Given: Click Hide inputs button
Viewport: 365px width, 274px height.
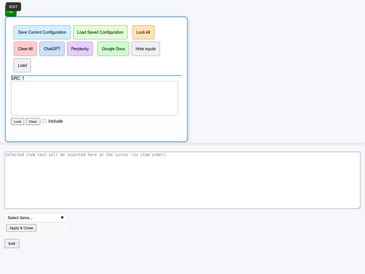Looking at the screenshot, I should [145, 49].
